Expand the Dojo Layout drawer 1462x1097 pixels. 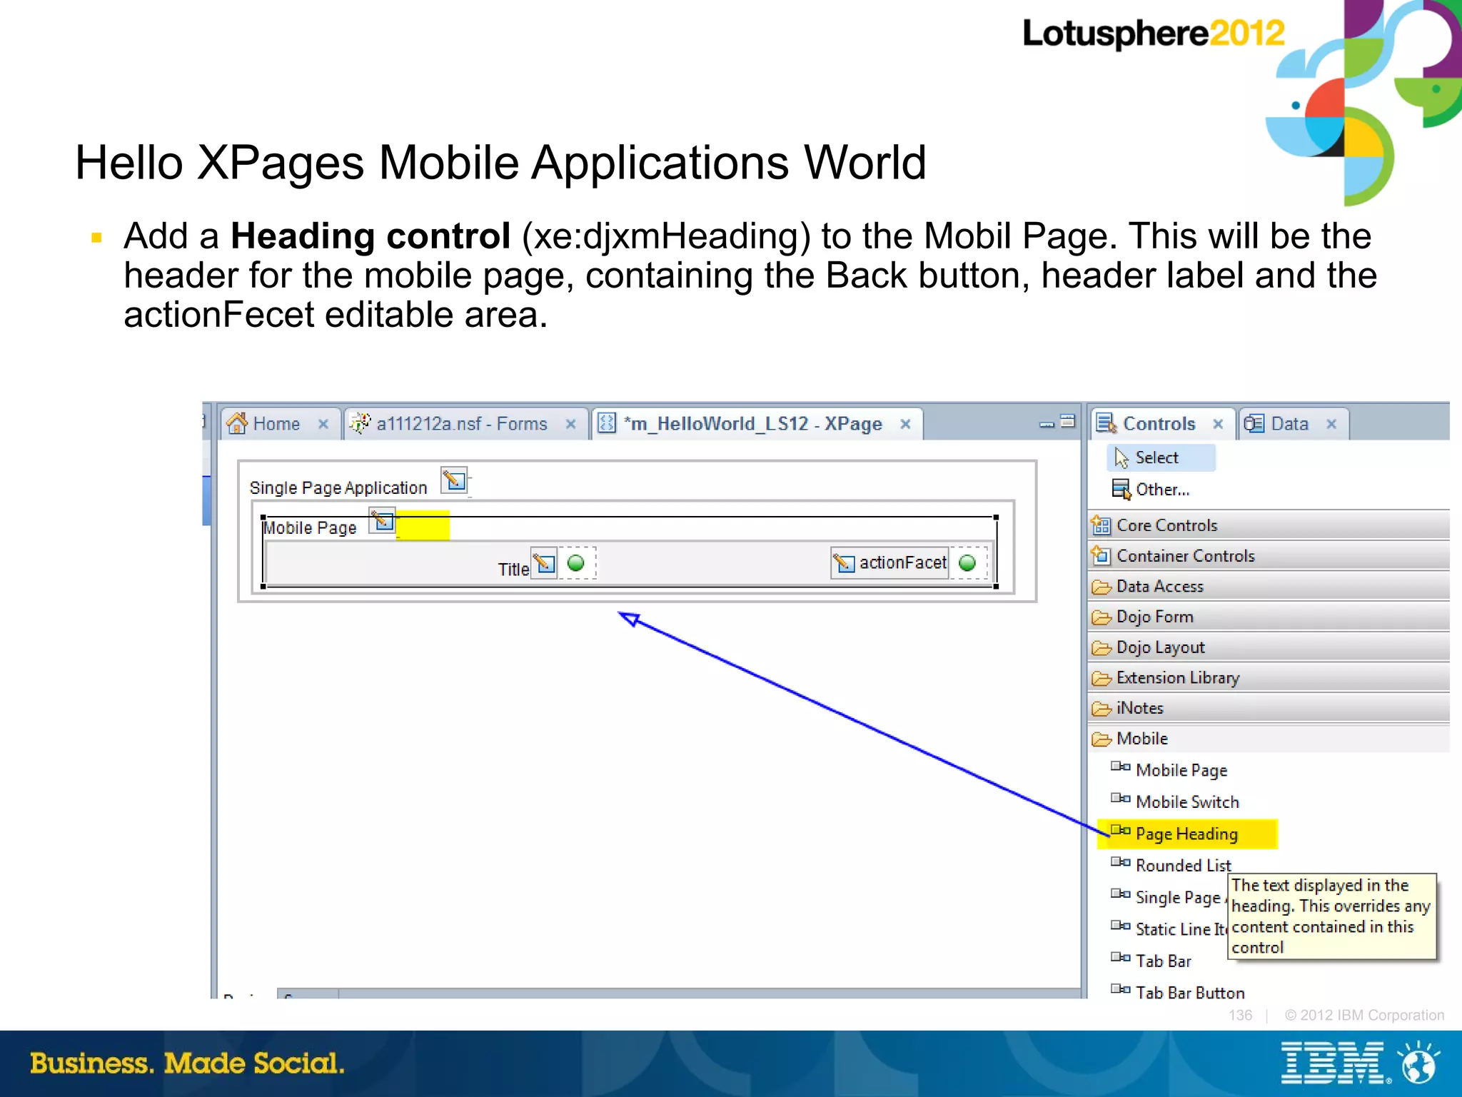coord(1269,647)
